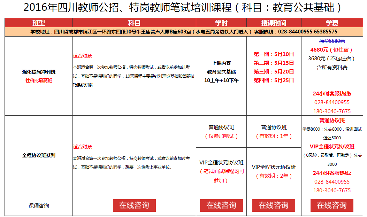
Task: Select the 科目 column header
Action: [x=134, y=23]
